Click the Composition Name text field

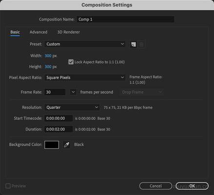click(x=126, y=19)
